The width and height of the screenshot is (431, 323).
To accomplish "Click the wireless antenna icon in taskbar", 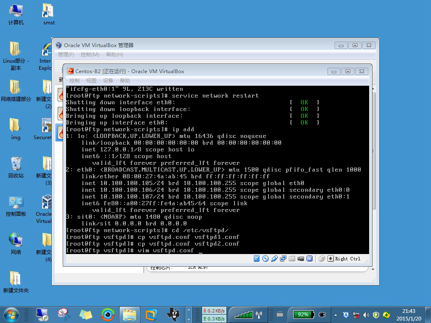I will coord(259,315).
